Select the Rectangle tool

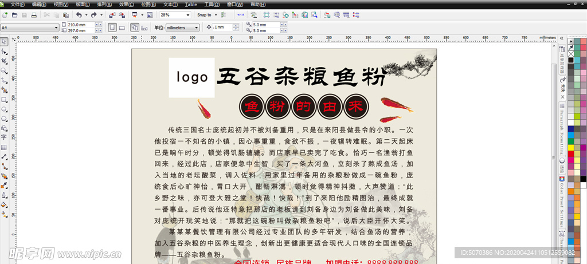point(5,100)
